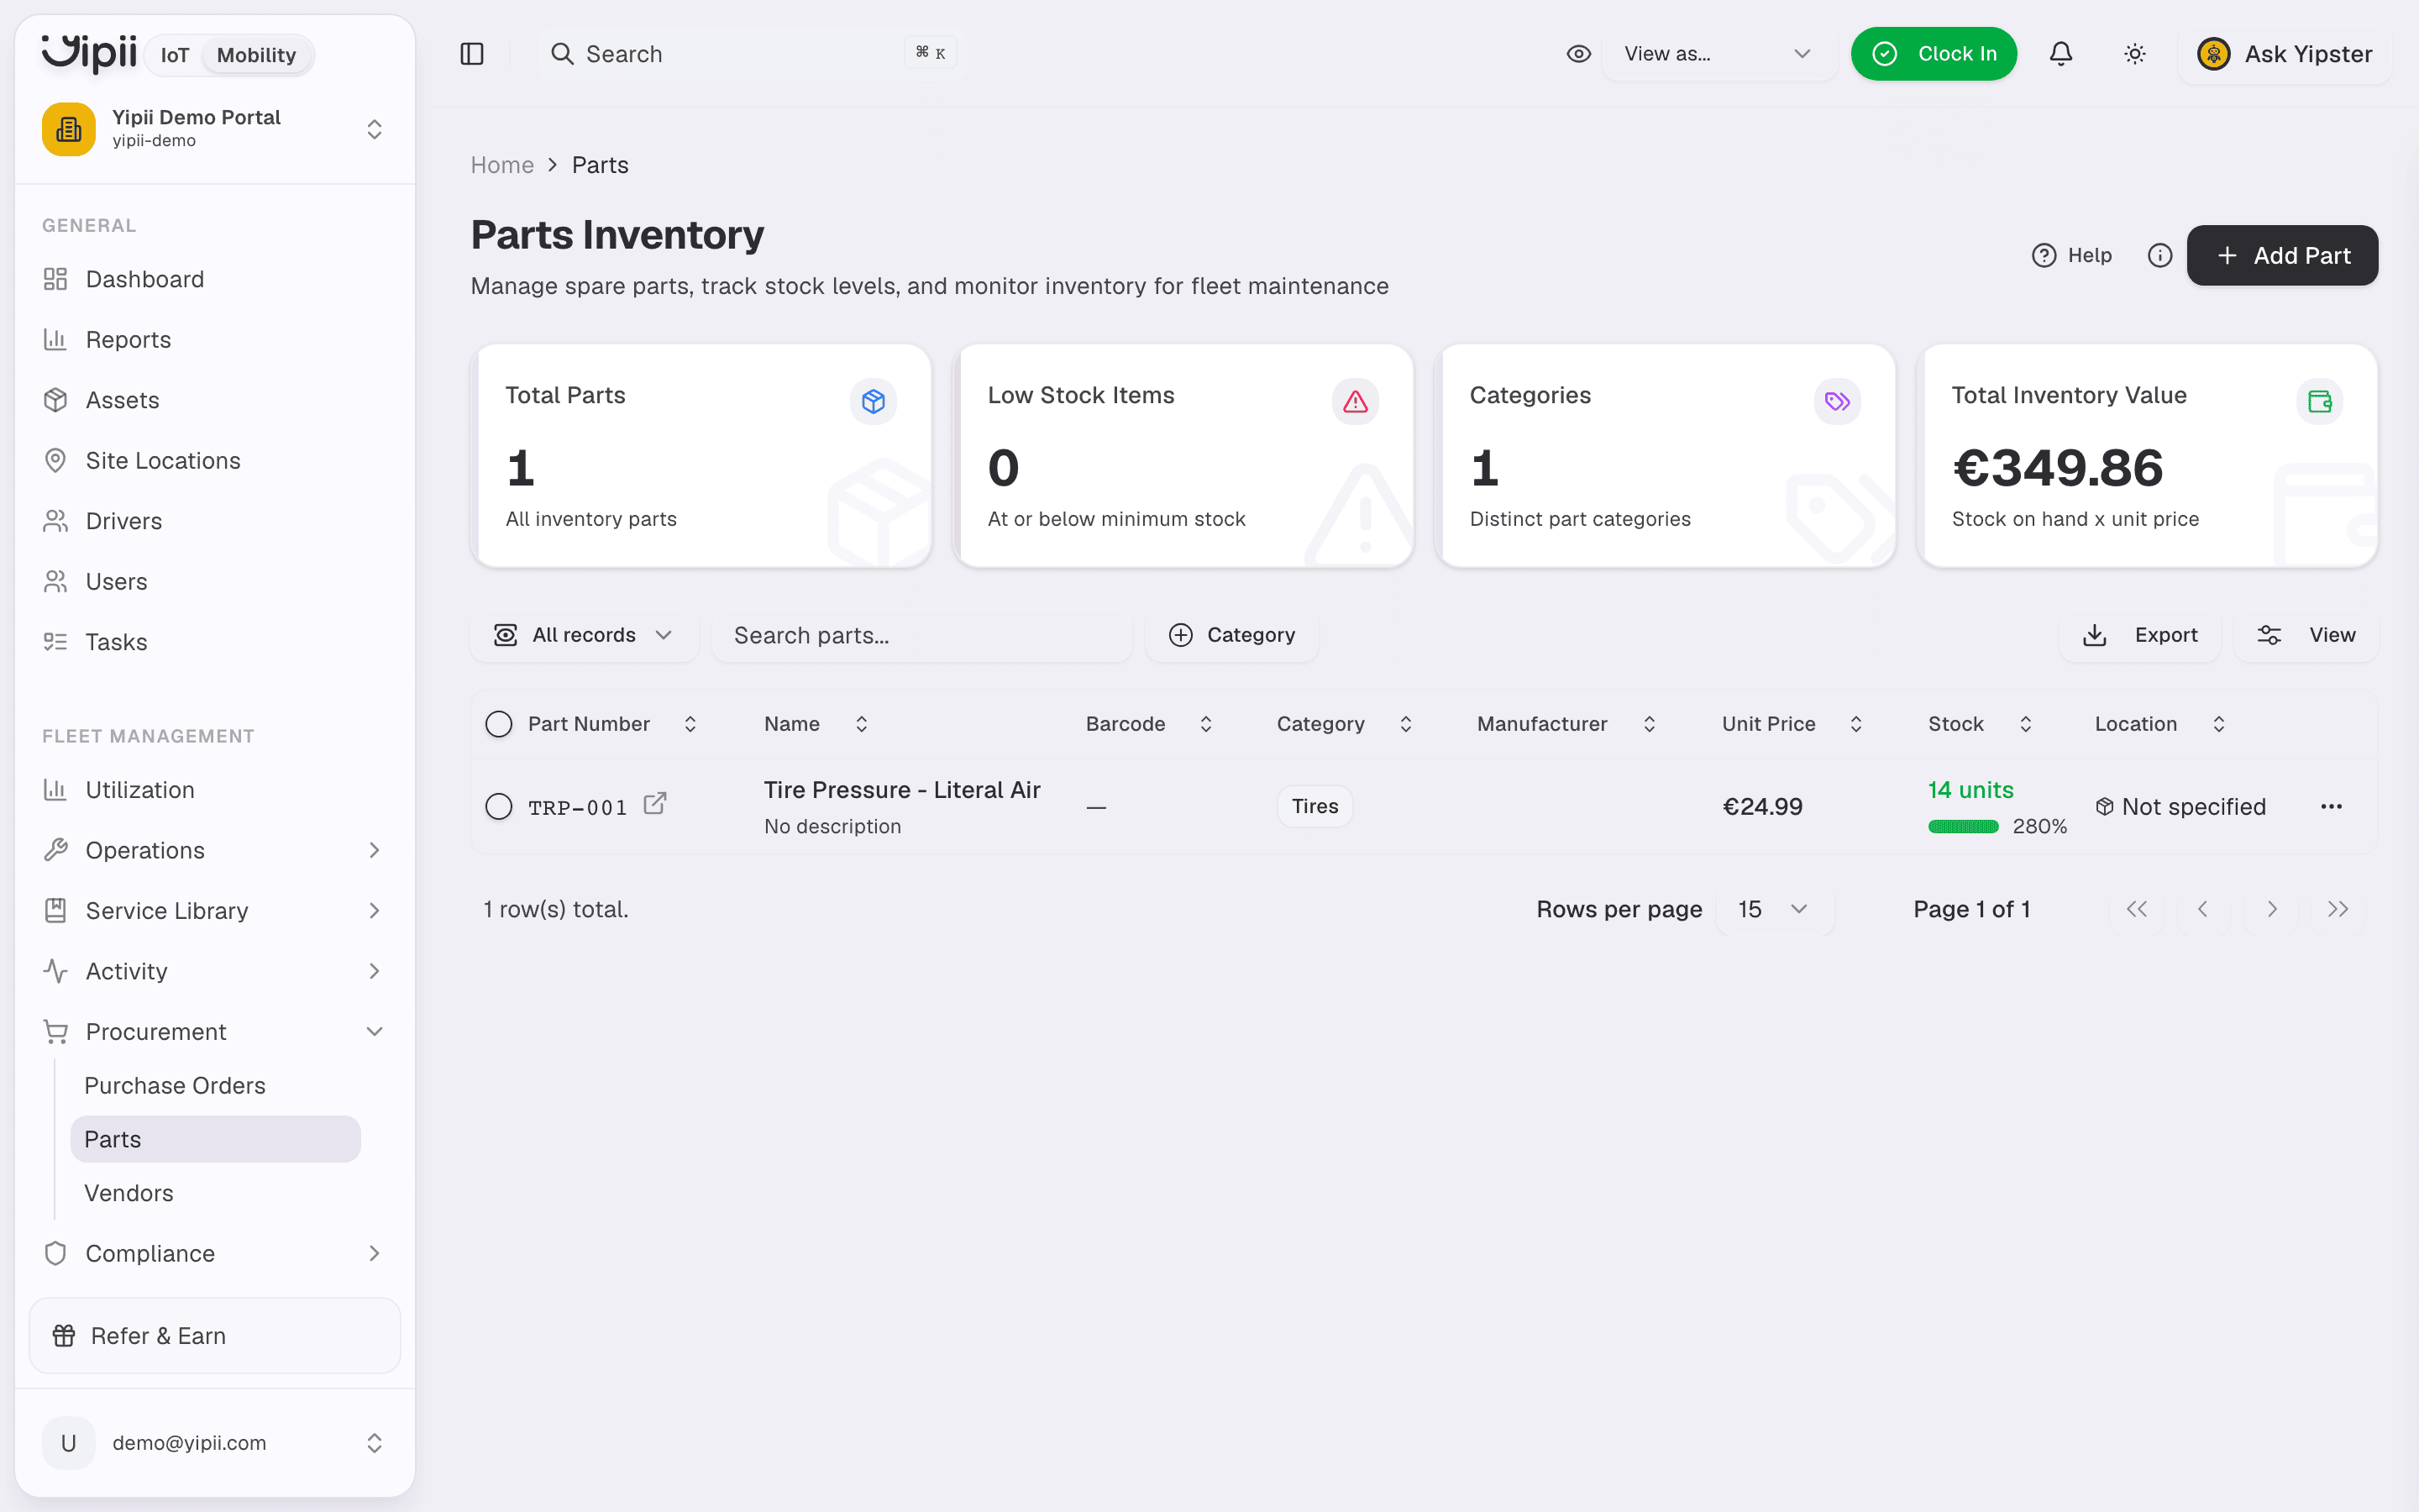Expand the Operations section
Image resolution: width=2419 pixels, height=1512 pixels.
[x=215, y=850]
